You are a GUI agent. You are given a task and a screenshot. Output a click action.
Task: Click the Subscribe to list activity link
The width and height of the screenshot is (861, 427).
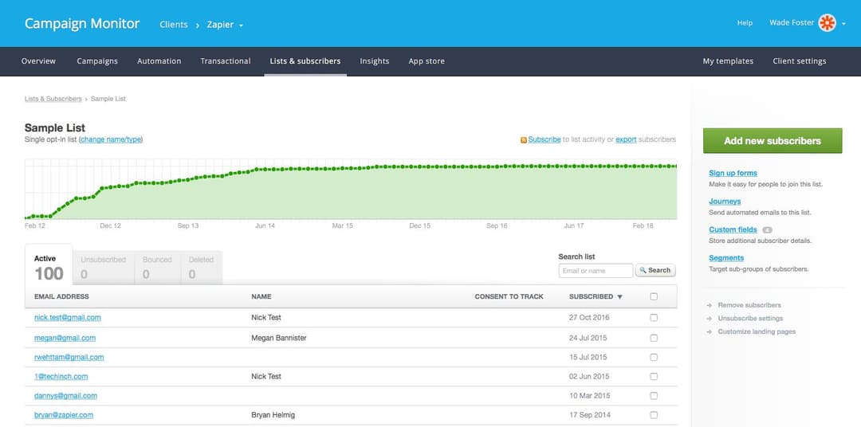click(x=545, y=140)
